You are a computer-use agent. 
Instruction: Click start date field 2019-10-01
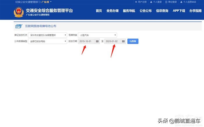coord(87,41)
